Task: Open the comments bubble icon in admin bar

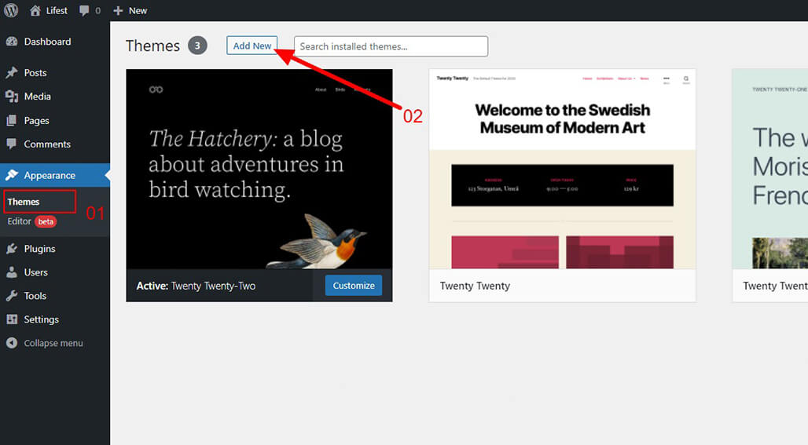Action: (x=84, y=10)
